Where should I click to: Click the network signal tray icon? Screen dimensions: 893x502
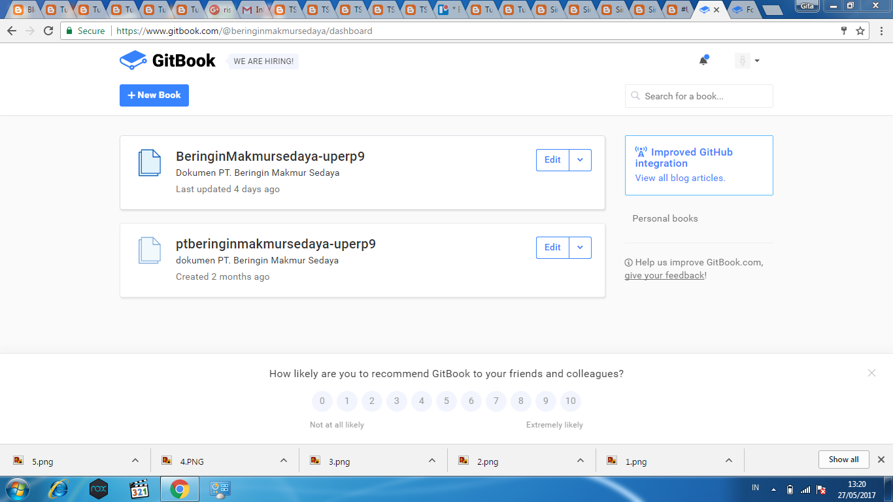[x=805, y=489]
